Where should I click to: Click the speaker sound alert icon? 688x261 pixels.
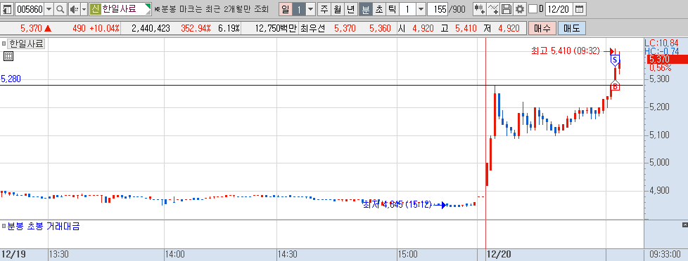coord(74,8)
